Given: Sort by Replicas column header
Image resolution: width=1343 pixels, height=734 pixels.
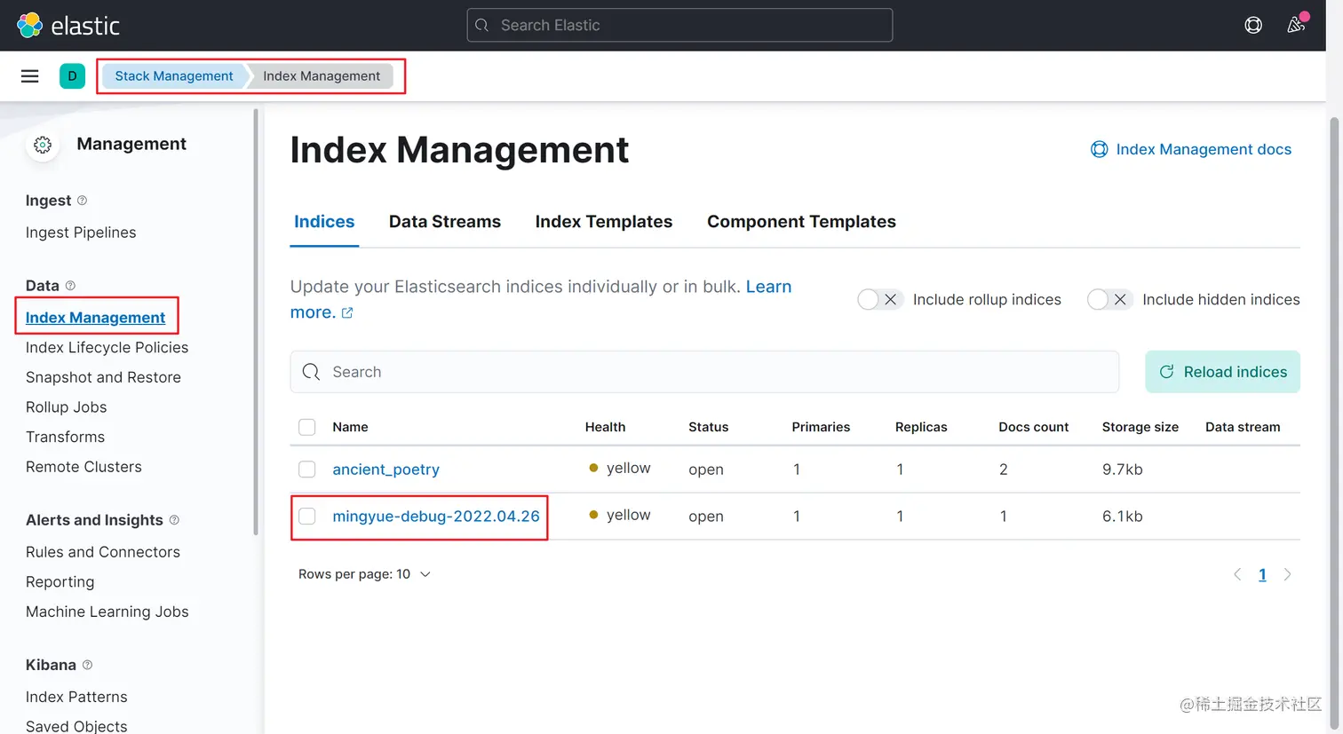Looking at the screenshot, I should point(921,427).
